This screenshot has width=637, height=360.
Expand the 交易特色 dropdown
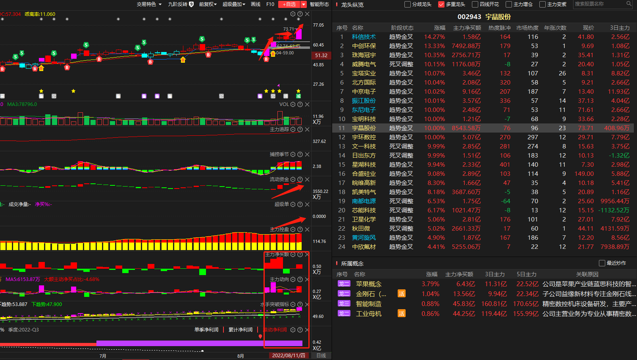point(149,4)
